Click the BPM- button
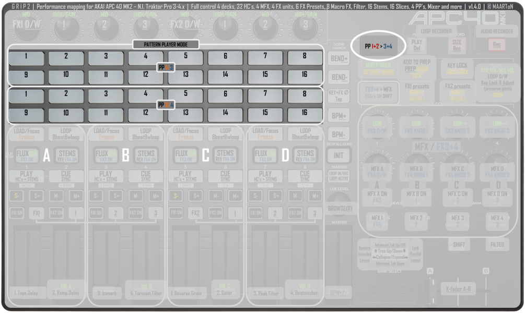525x314 pixels. (339, 135)
